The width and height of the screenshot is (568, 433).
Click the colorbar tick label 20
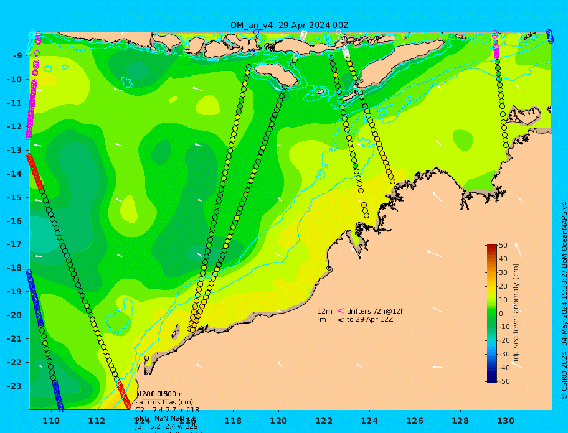pos(503,286)
